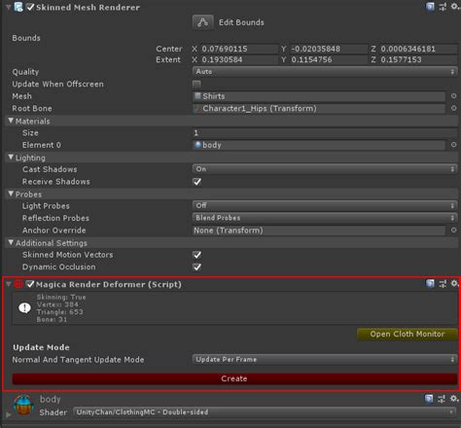This screenshot has height=428, width=461.
Task: Open Skinned Mesh Renderer gear settings menu
Action: click(455, 7)
